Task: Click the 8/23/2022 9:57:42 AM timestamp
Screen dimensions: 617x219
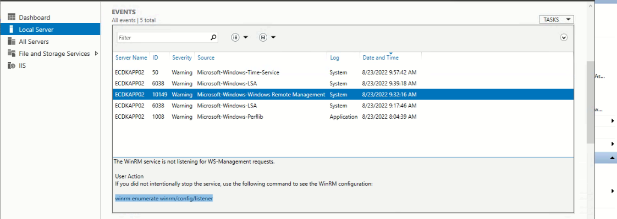Action: (x=389, y=72)
